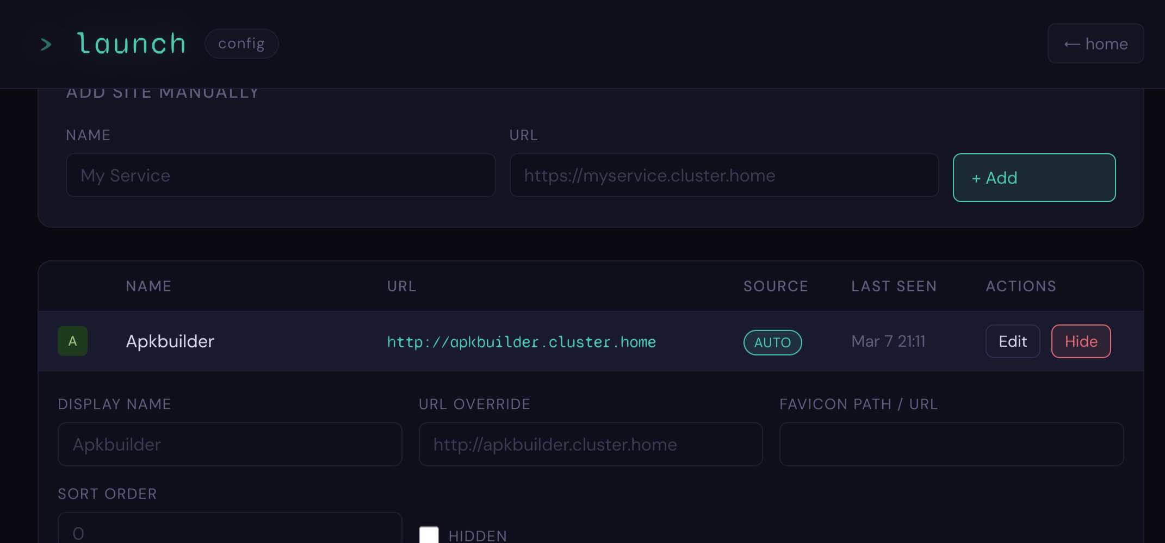1165x543 pixels.
Task: Click the URL OVERRIDE input field
Action: coord(591,444)
